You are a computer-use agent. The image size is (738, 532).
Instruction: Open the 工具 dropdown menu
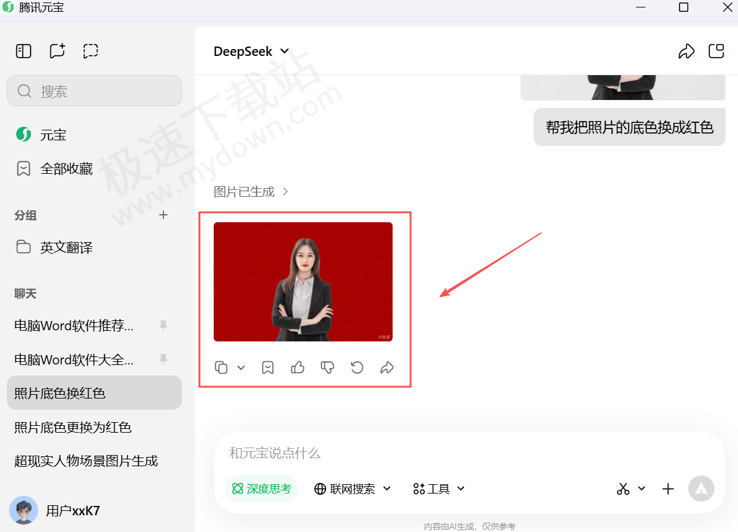tap(438, 489)
